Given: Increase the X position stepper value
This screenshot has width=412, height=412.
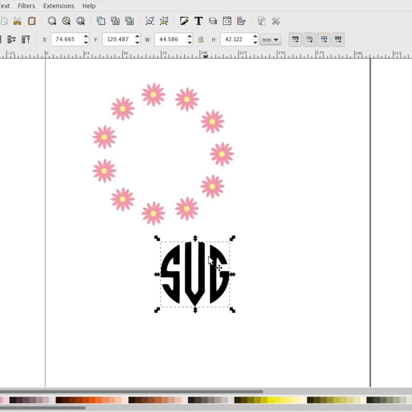Looking at the screenshot, I should coord(86,36).
